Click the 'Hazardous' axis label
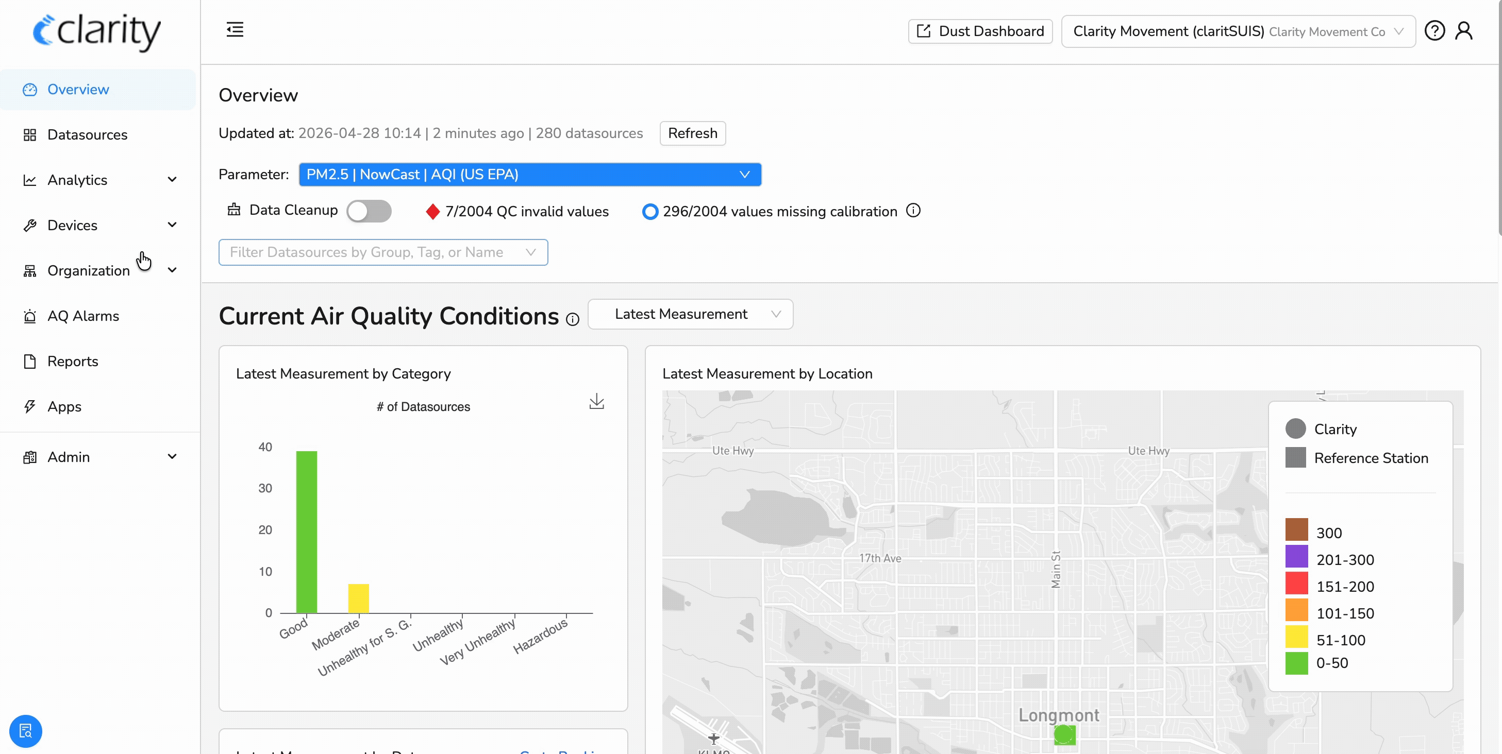 pos(540,636)
